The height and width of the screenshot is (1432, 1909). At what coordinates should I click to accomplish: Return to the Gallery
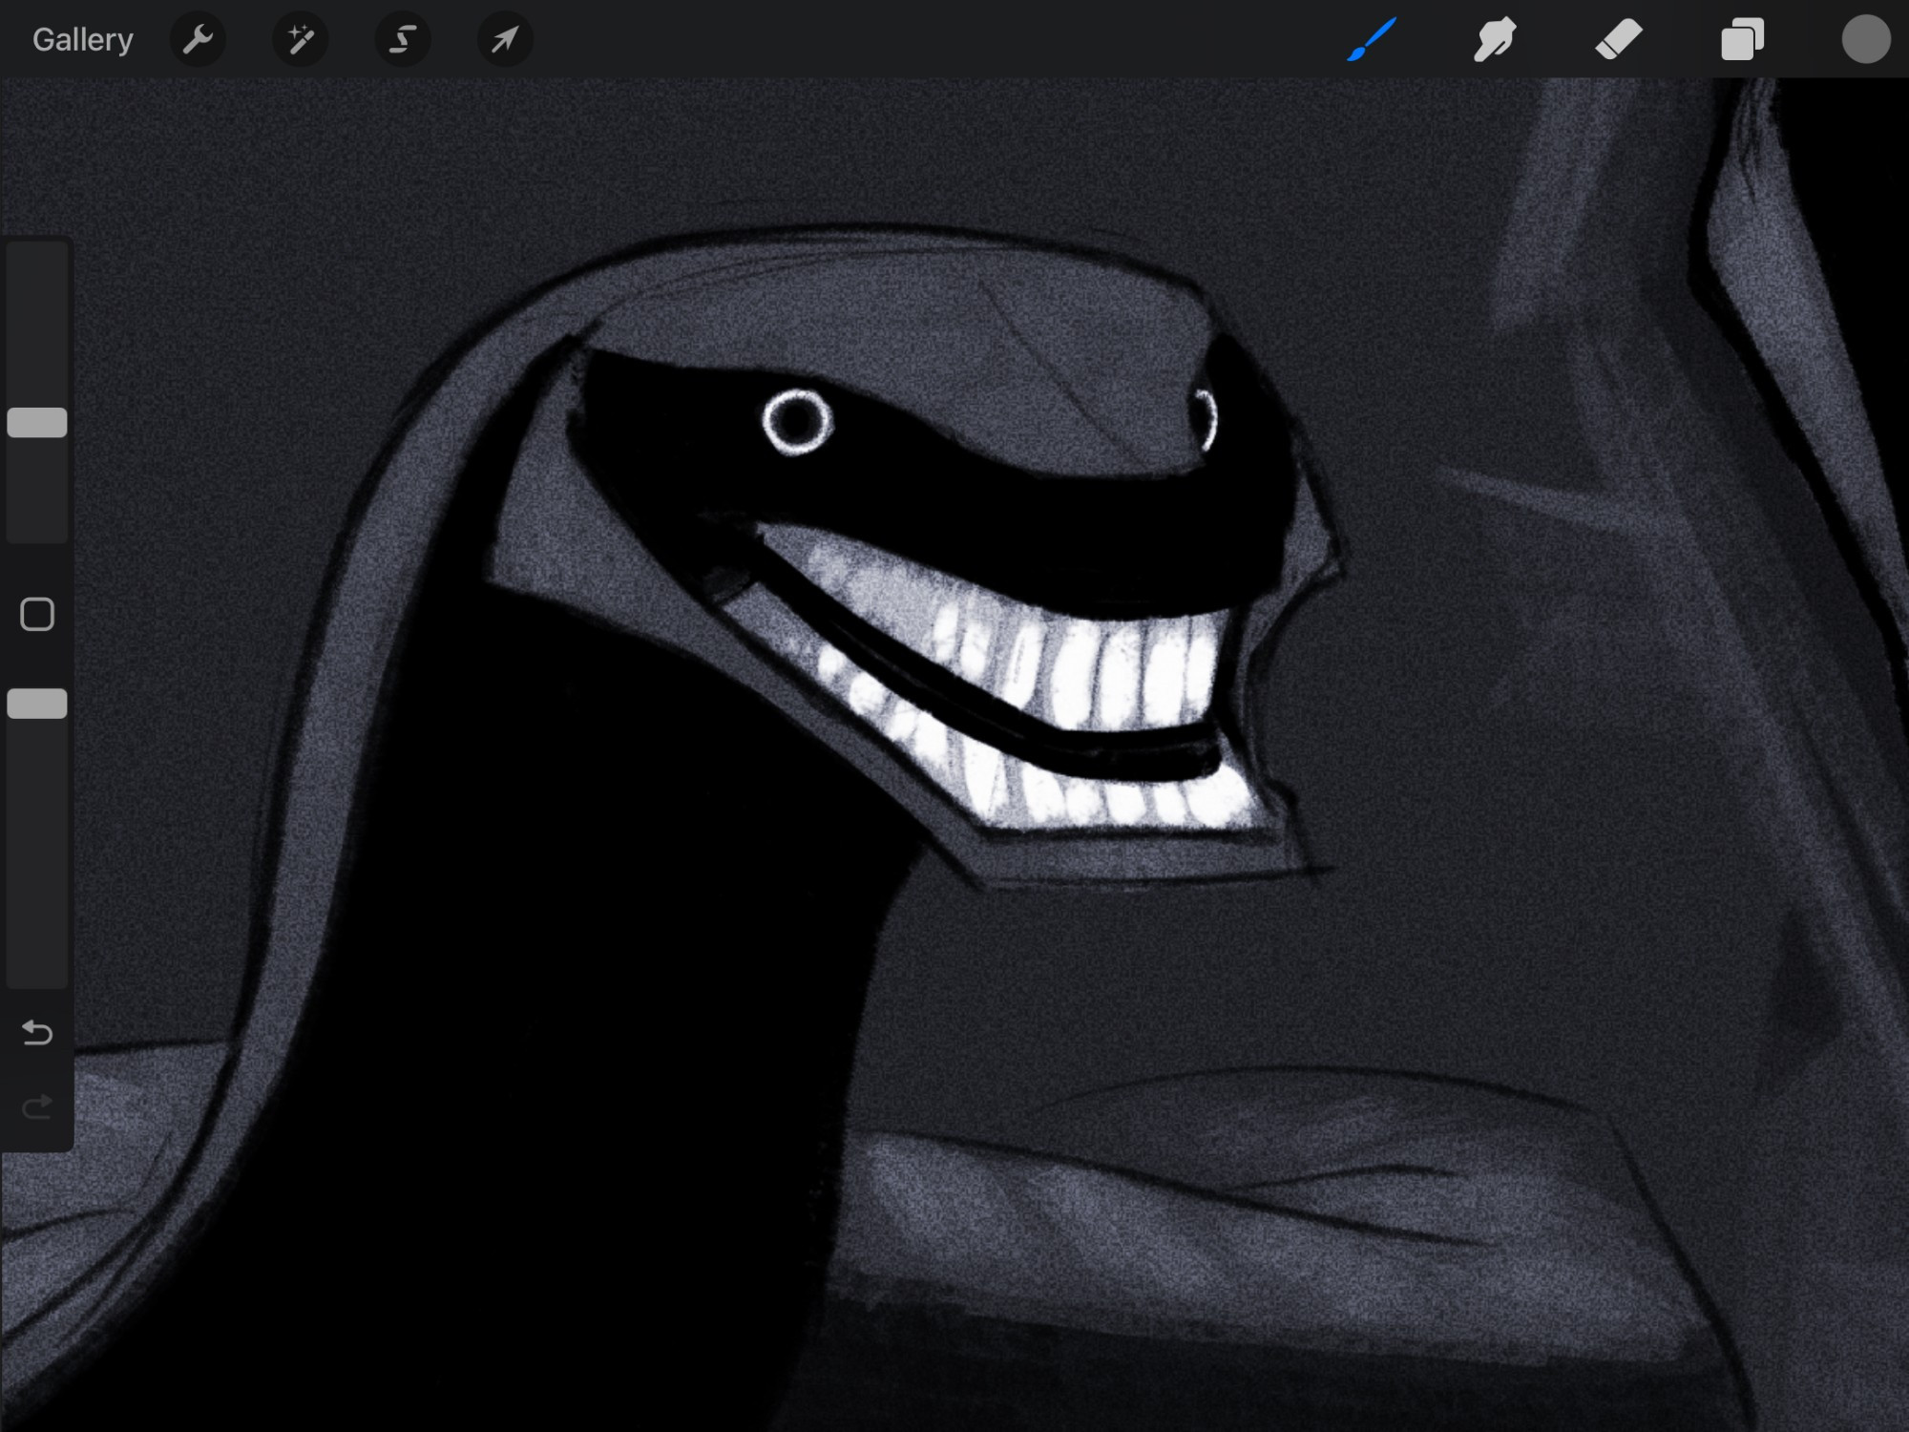click(x=82, y=39)
